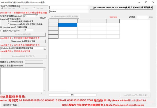Click the sectors done field
This screenshot has height=108, width=157.
point(34,65)
